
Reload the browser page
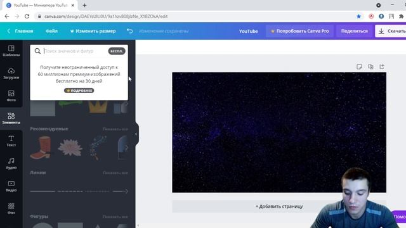coord(27,16)
